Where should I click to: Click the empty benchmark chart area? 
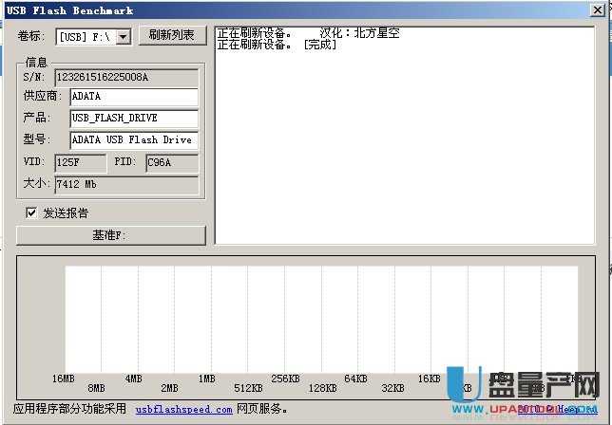[321, 318]
